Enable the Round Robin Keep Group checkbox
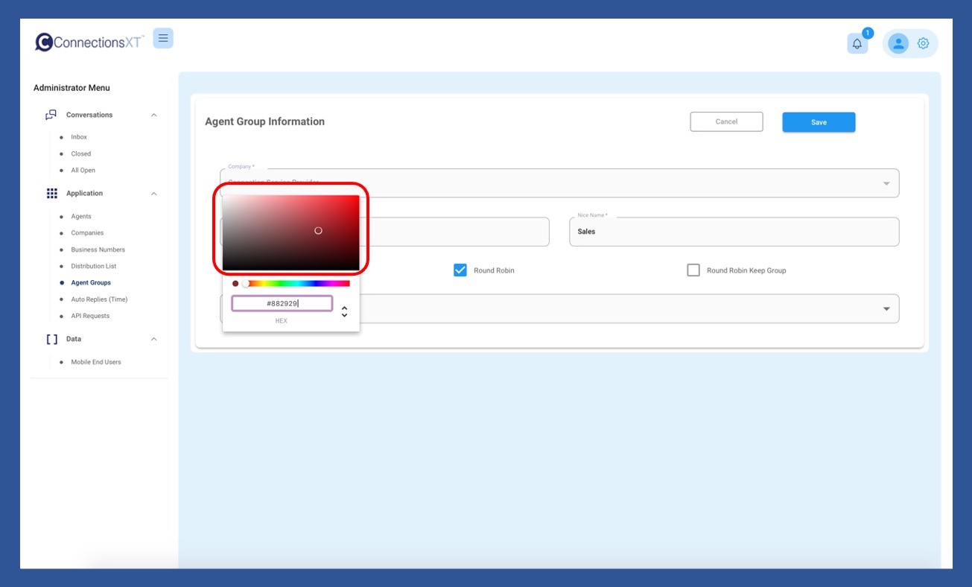Image resolution: width=972 pixels, height=587 pixels. tap(693, 270)
